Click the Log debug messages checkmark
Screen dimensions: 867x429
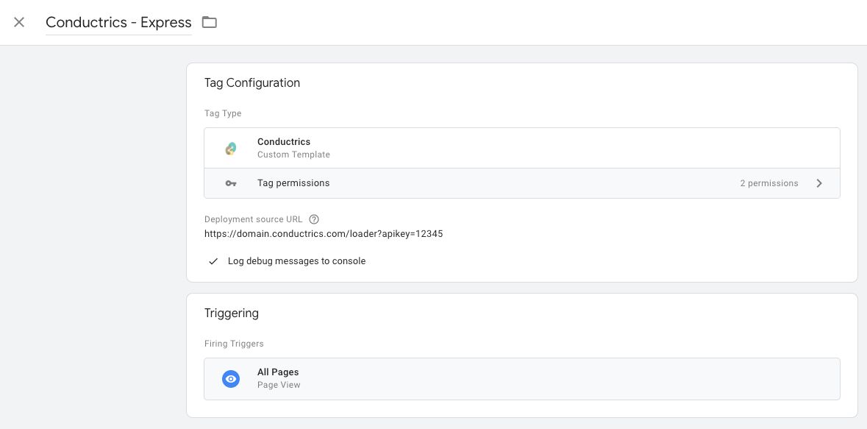pos(213,261)
